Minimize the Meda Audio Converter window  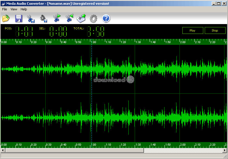[x=213, y=4]
